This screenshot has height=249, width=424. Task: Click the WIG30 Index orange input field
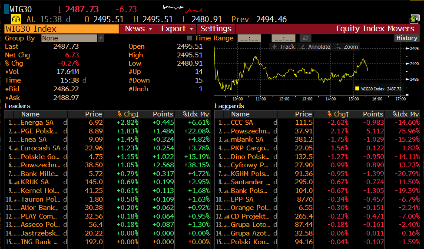click(62, 29)
